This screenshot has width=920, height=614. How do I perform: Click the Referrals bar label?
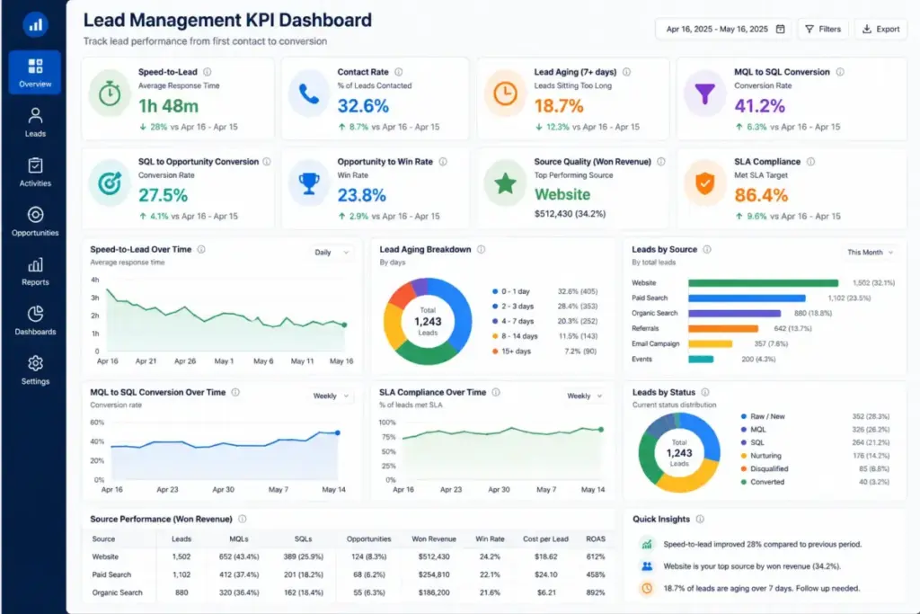click(x=645, y=329)
